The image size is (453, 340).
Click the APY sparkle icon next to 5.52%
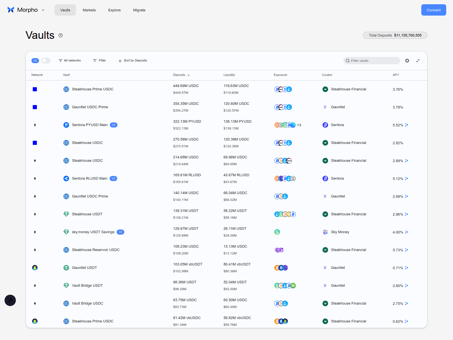(x=407, y=125)
